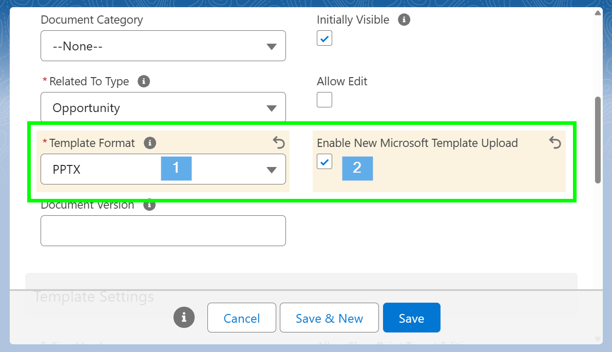Click Template Format info icon
This screenshot has height=352, width=612.
(x=150, y=143)
